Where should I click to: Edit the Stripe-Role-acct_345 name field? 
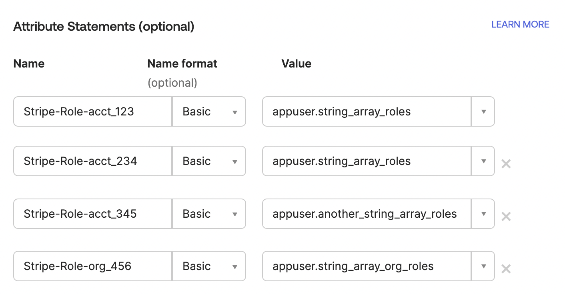click(93, 214)
